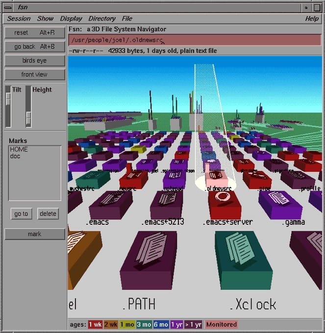Select the red .emacs<server block
The image size is (325, 333).
click(x=224, y=203)
